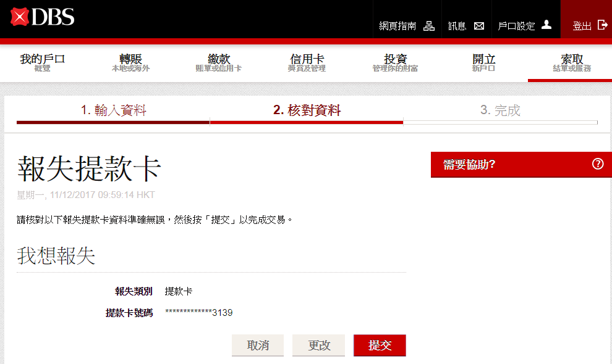Expand the 需要協助? help panel

(x=513, y=165)
